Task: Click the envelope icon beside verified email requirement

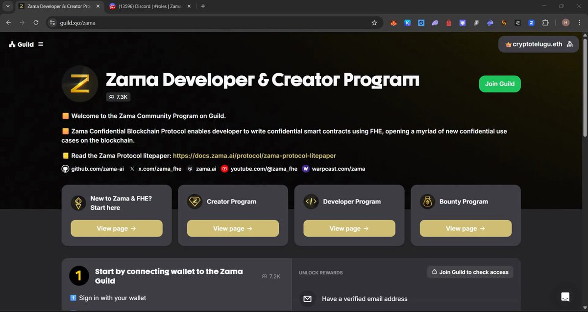Action: 307,298
